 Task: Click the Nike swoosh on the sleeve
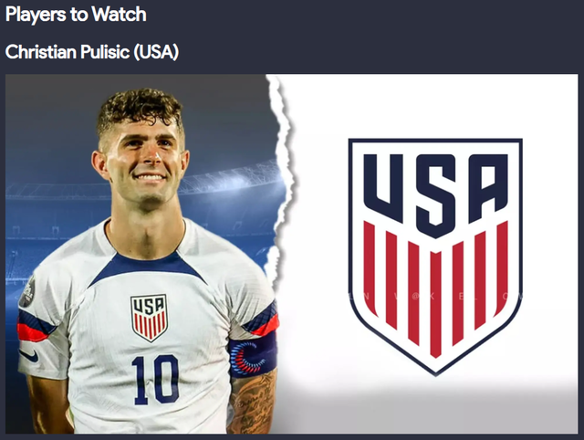click(29, 355)
